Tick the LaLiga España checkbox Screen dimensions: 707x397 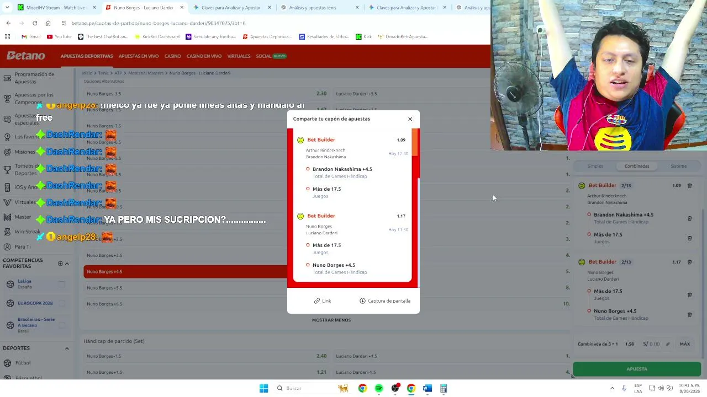(62, 284)
